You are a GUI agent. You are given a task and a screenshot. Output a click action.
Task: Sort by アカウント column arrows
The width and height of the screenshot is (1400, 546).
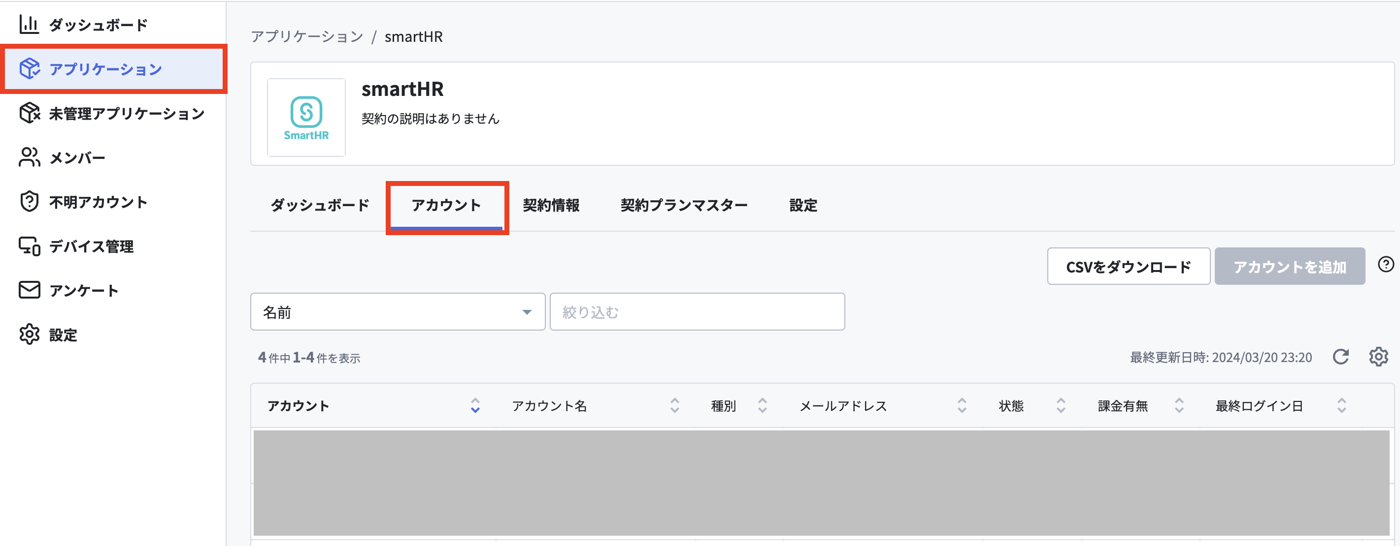coord(475,405)
